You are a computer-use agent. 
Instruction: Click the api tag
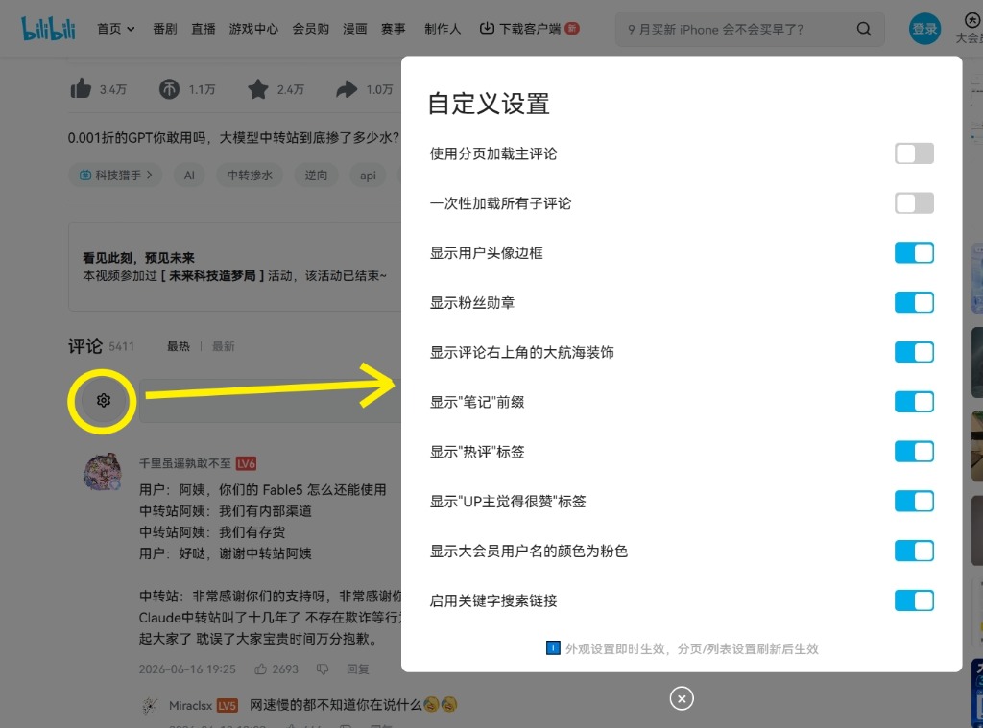coord(368,176)
